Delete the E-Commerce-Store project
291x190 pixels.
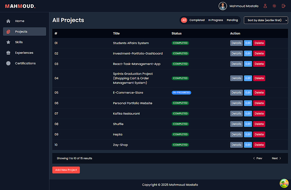[x=259, y=93]
